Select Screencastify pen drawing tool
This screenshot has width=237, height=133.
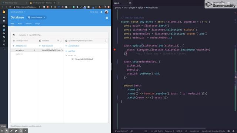(x=11, y=131)
